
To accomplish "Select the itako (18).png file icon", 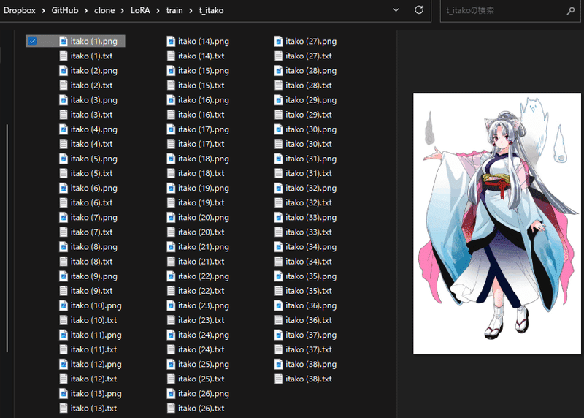I will point(171,159).
